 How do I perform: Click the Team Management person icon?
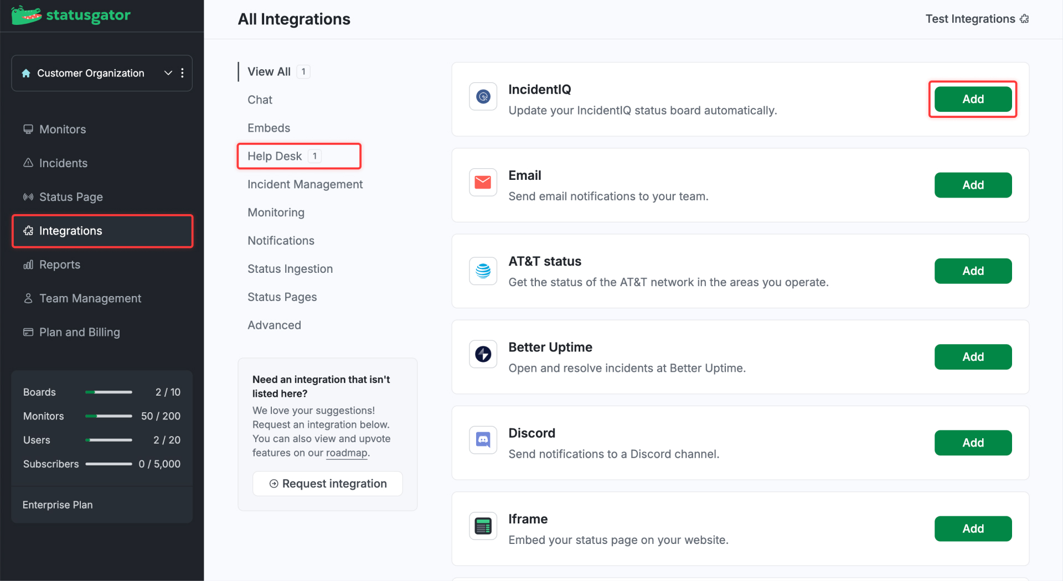28,298
